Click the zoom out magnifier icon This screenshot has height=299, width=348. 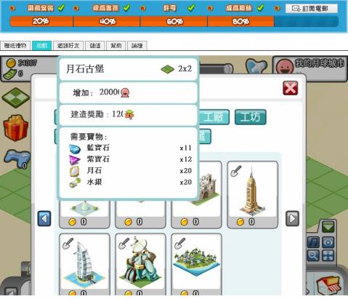pyautogui.click(x=313, y=255)
